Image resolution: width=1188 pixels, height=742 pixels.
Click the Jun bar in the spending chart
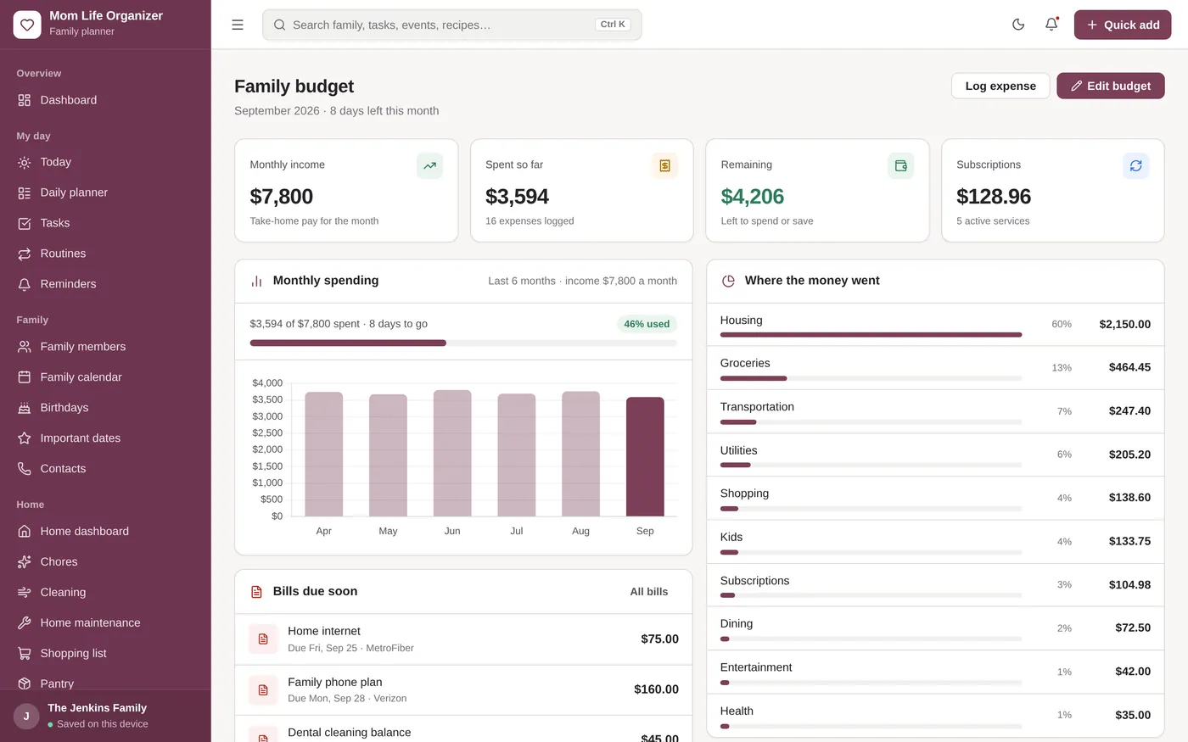[452, 453]
